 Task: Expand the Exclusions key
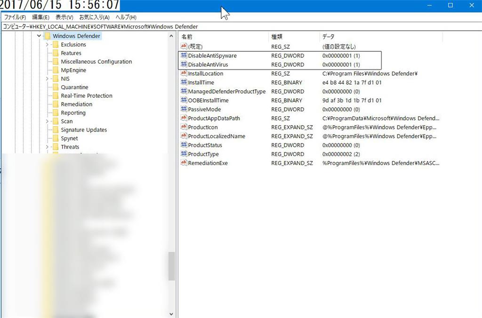pos(47,45)
